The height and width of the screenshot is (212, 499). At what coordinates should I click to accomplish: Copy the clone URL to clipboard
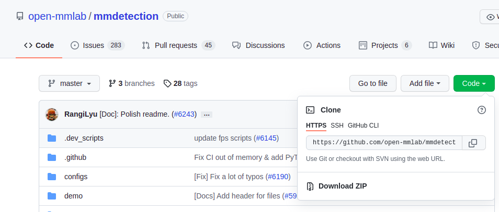472,143
